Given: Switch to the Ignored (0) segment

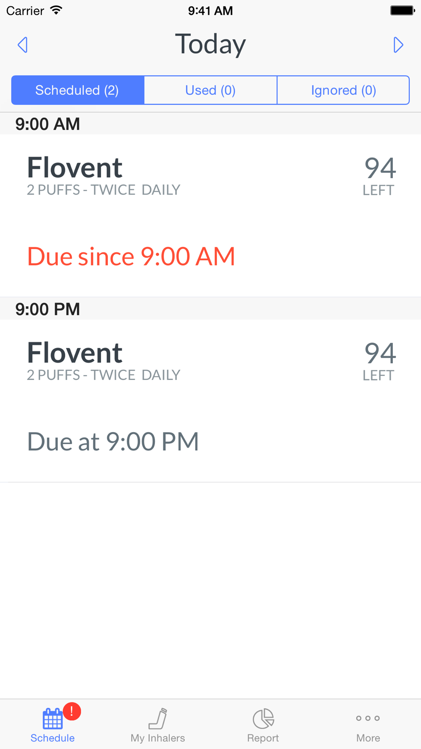Looking at the screenshot, I should pyautogui.click(x=343, y=90).
